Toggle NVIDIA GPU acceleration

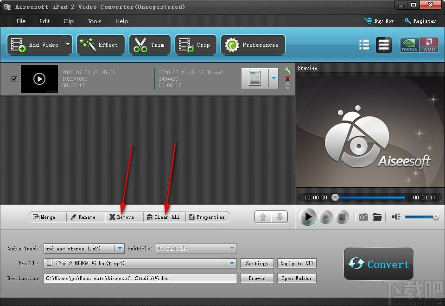coord(409,45)
